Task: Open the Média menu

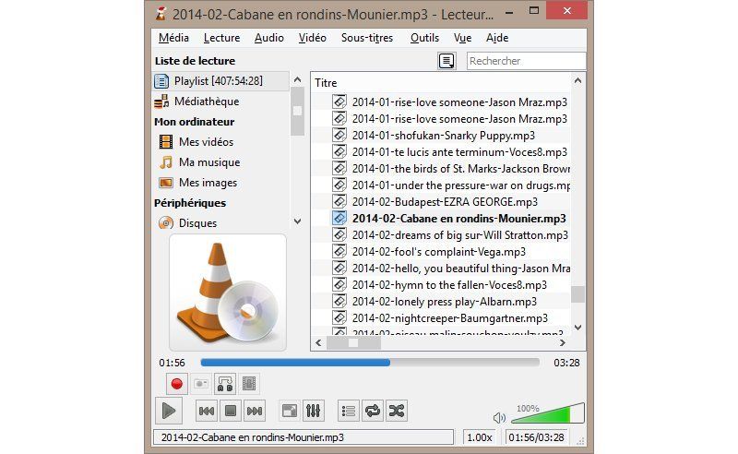Action: (x=173, y=38)
